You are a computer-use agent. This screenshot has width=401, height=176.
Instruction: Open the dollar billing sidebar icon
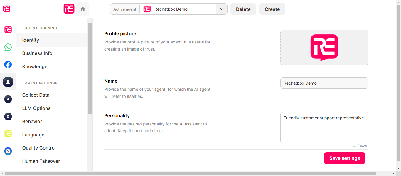(x=8, y=151)
